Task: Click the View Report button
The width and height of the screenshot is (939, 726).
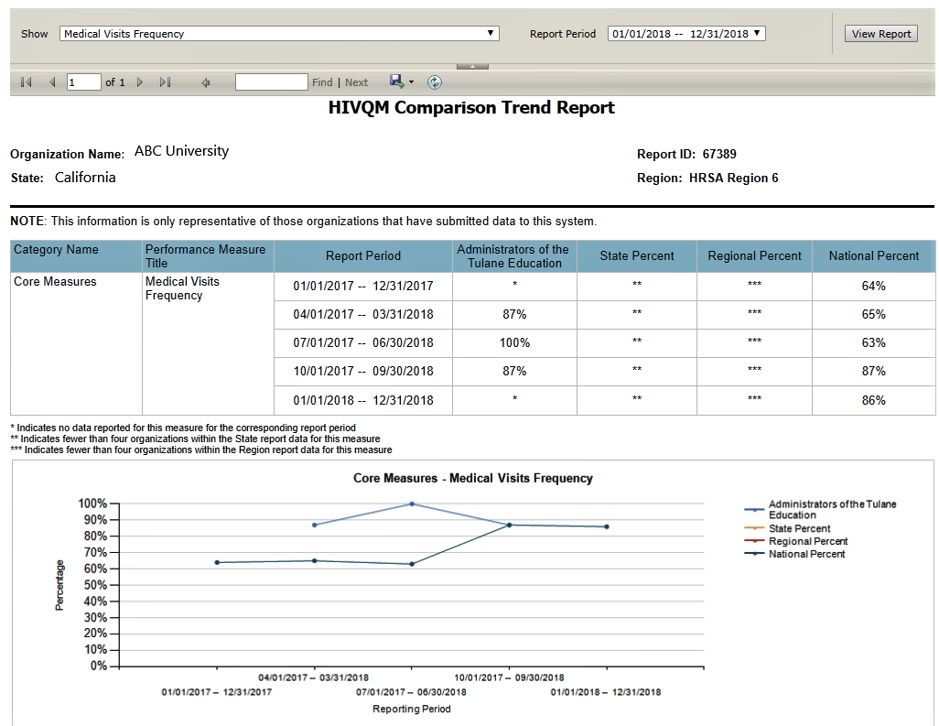Action: (x=880, y=34)
